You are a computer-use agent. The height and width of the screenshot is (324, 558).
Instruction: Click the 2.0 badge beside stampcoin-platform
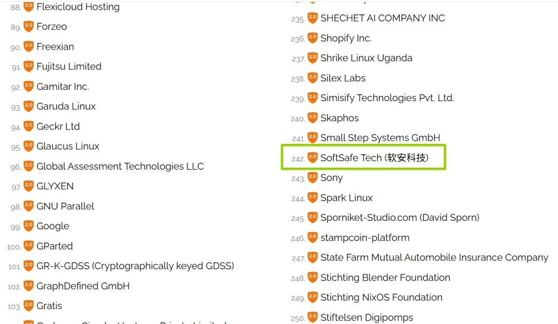[x=313, y=237]
